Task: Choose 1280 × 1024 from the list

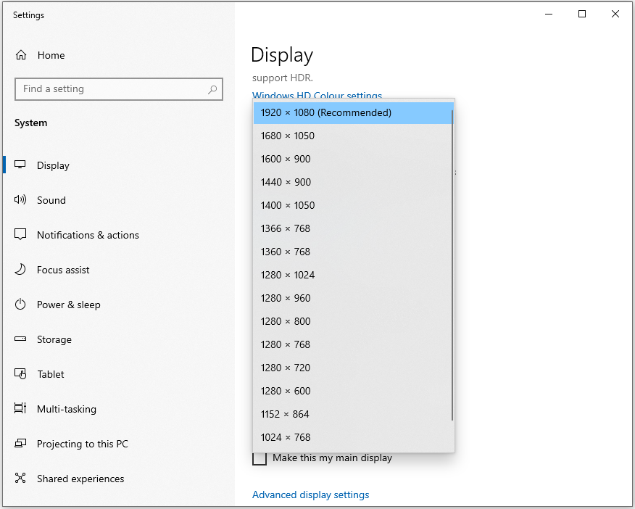Action: coord(353,275)
